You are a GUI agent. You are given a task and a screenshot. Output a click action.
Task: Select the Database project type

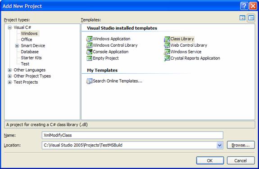click(30, 52)
